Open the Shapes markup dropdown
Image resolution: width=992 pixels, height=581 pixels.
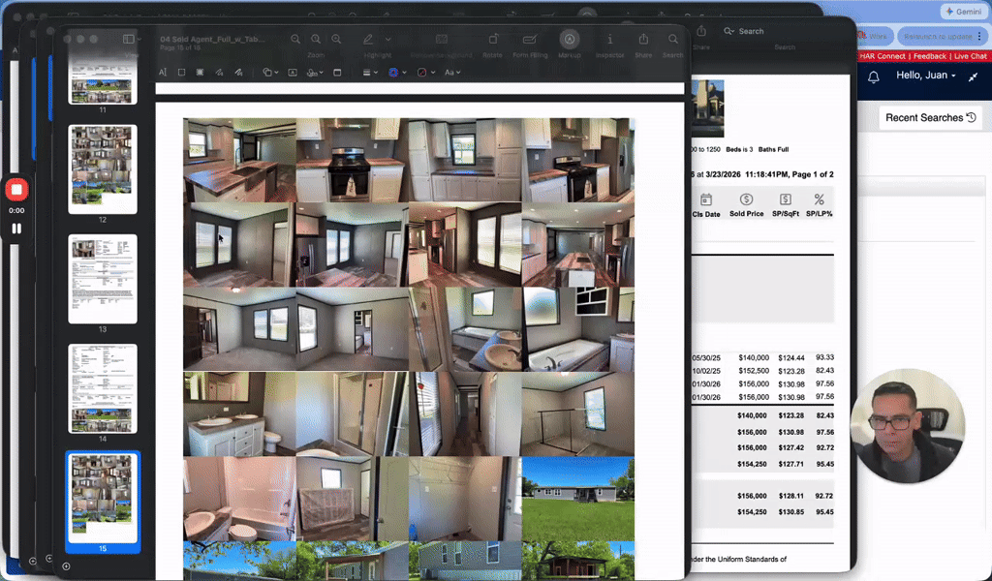269,73
